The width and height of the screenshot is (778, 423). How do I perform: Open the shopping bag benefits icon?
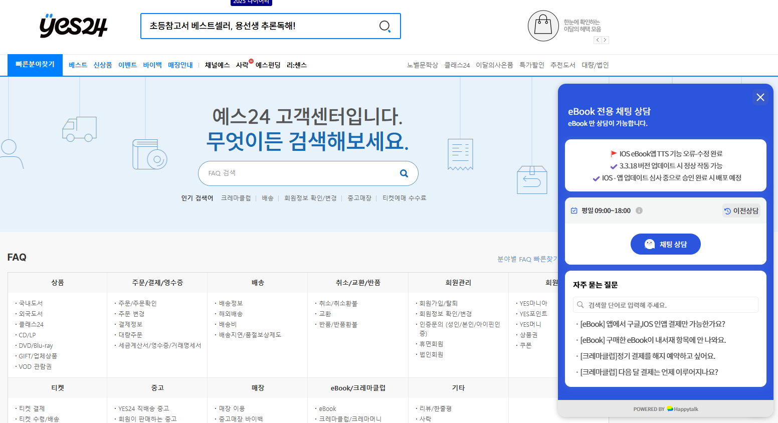(543, 26)
